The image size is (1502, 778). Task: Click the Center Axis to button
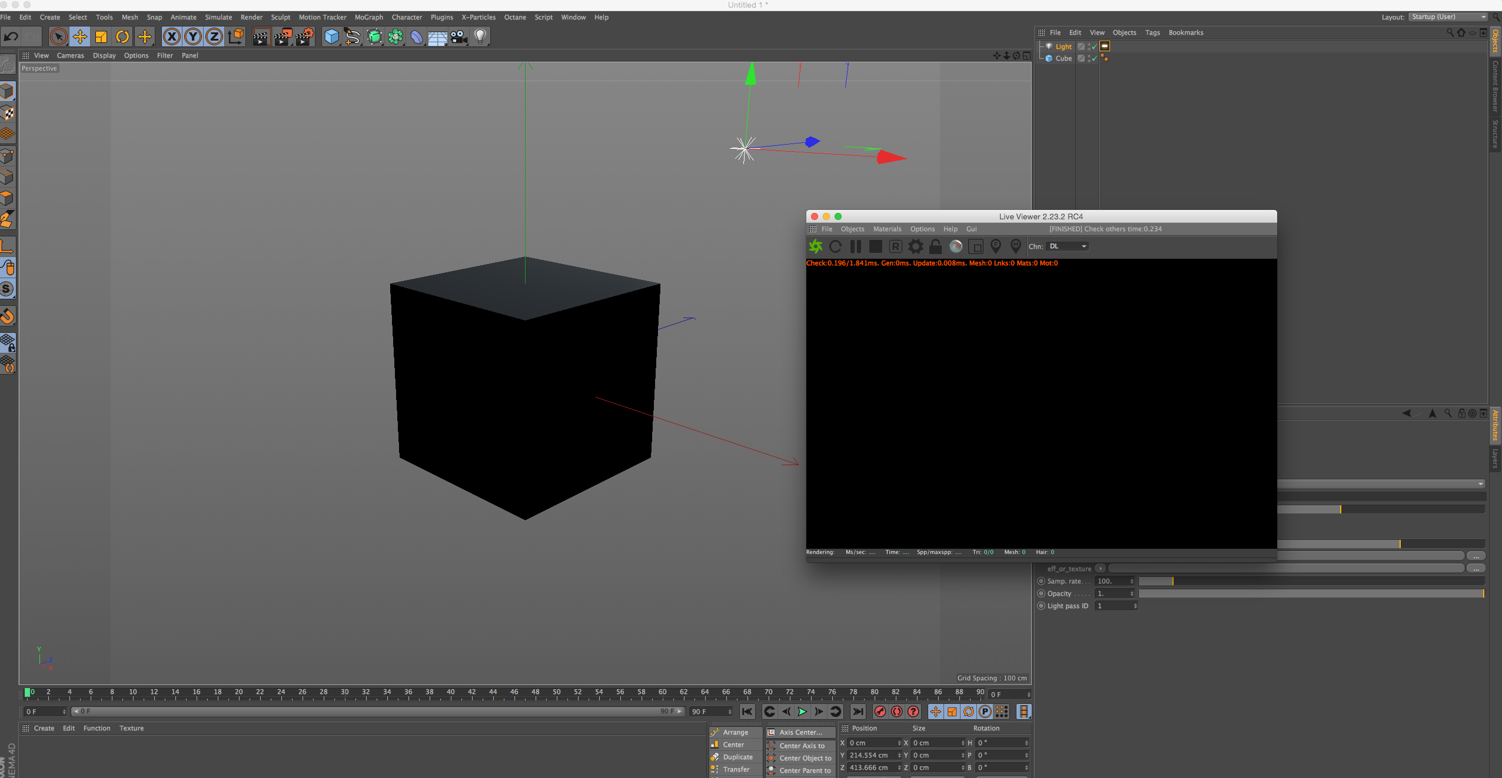point(801,746)
